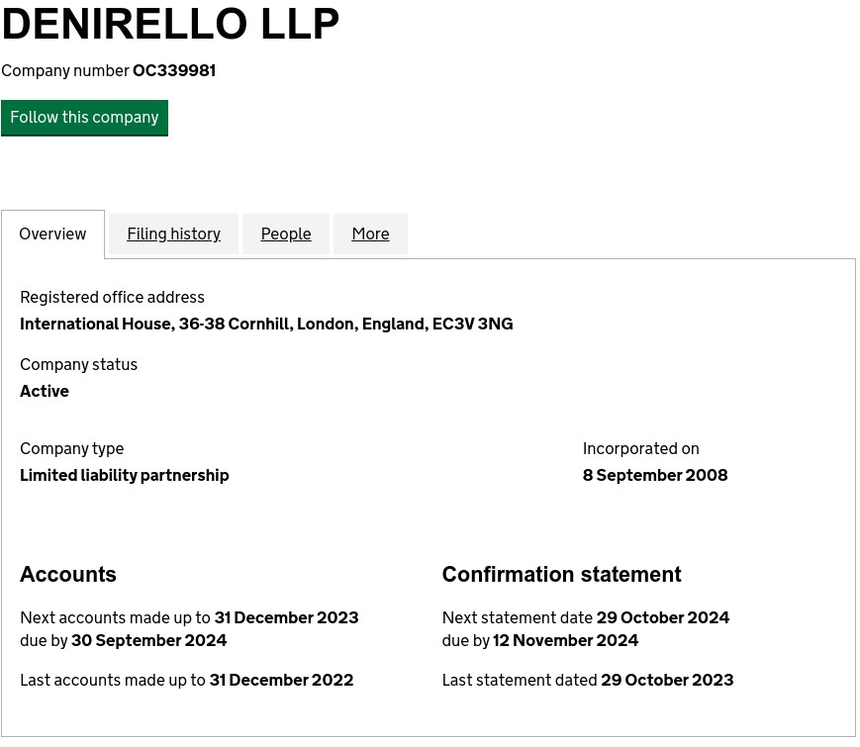Click the Registered office address label
The height and width of the screenshot is (747, 860).
tap(112, 298)
